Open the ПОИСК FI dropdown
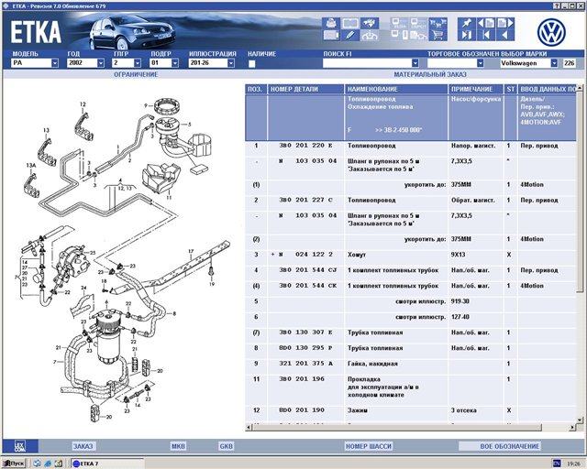Viewport: 587px width, 469px height. (x=415, y=63)
